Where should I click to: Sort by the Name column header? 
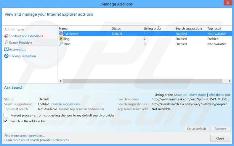point(63,28)
